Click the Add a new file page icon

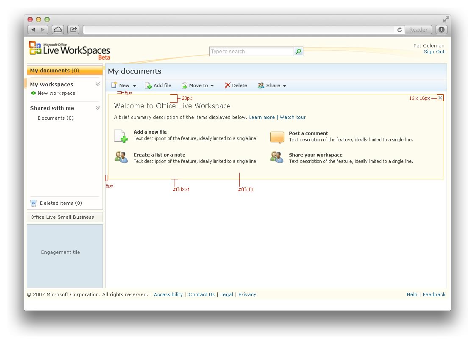tap(121, 135)
